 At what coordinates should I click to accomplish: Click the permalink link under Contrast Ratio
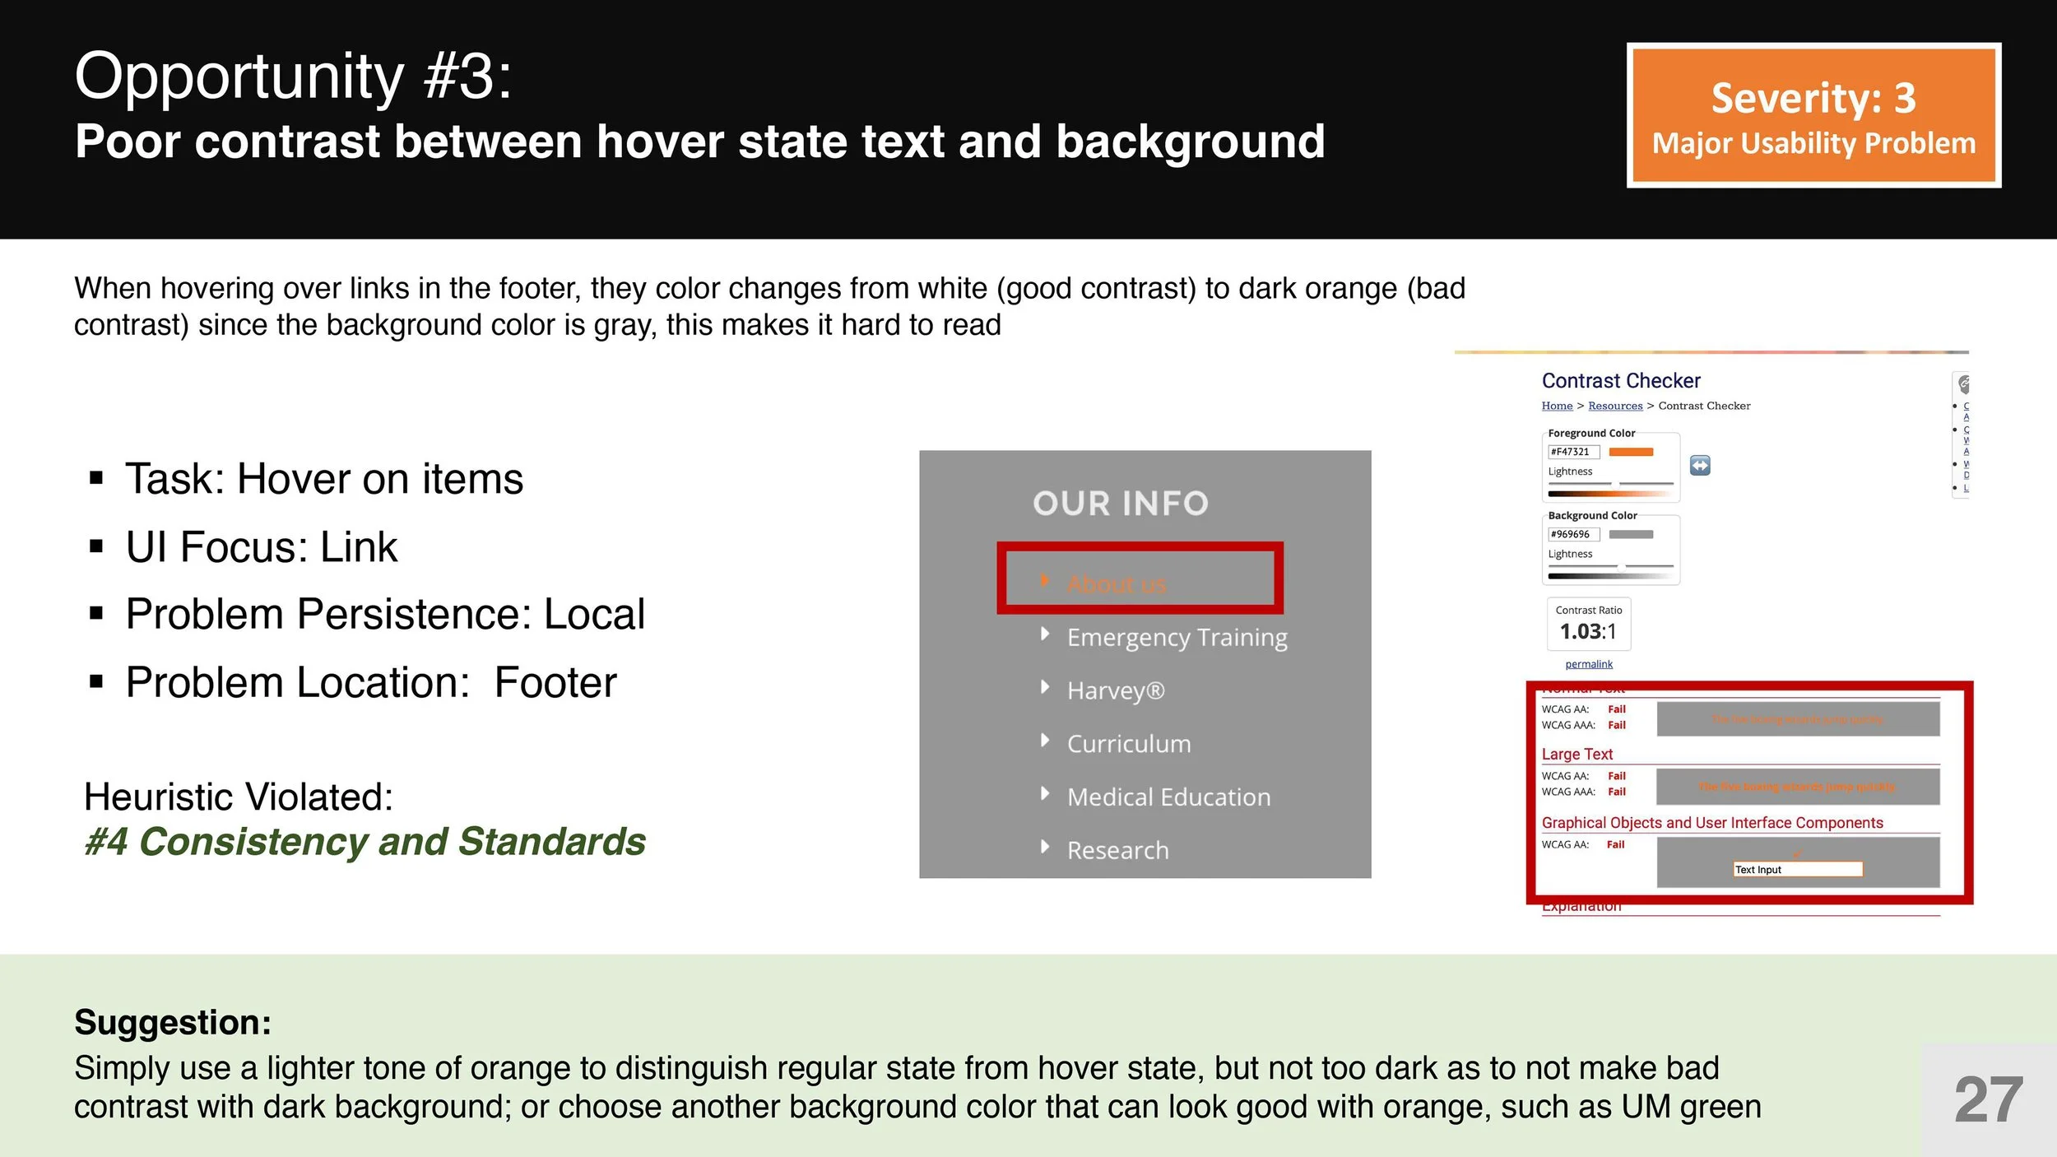click(x=1588, y=664)
